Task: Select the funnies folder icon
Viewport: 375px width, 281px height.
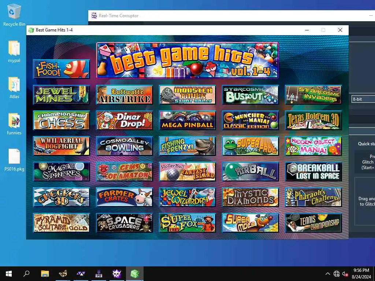Action: coord(14,124)
